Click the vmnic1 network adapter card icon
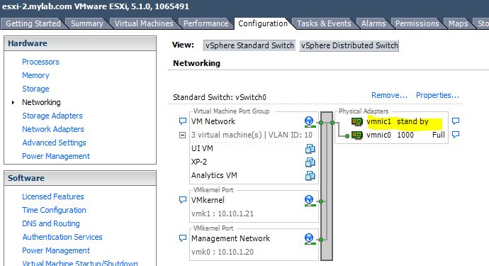489x266 pixels. point(357,121)
